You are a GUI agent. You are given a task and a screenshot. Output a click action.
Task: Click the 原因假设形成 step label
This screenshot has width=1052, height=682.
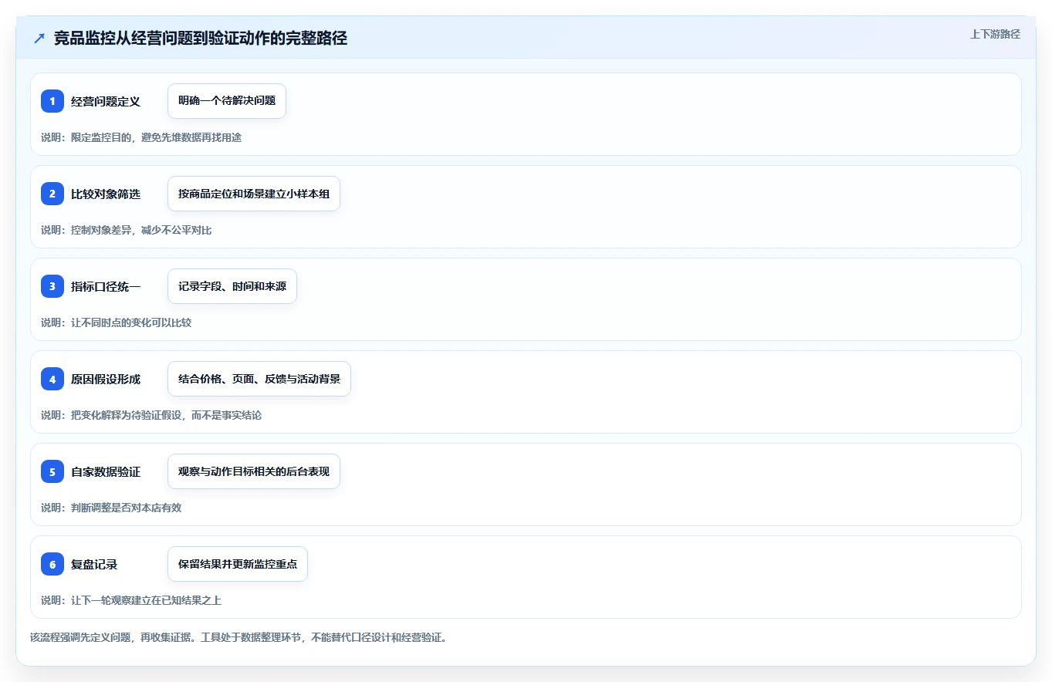point(106,379)
